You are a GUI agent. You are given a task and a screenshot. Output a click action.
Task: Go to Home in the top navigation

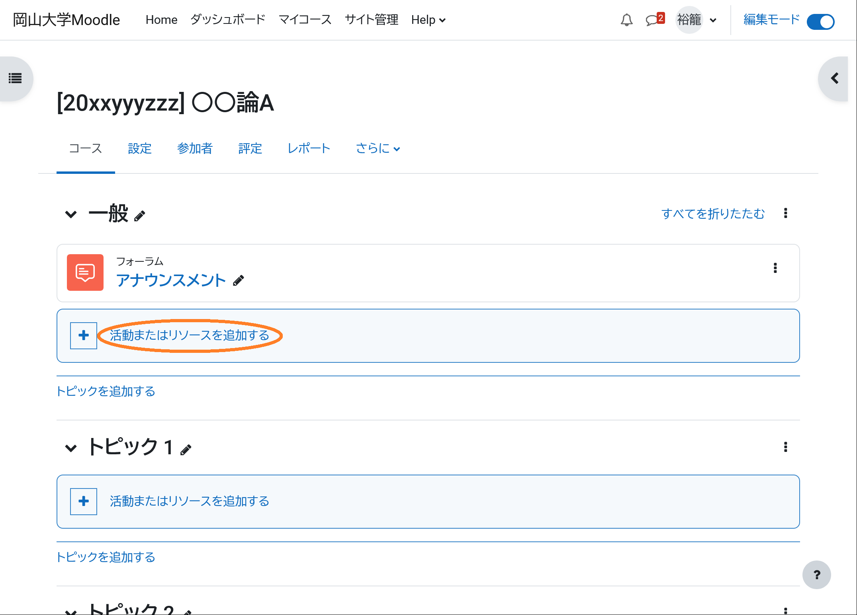pos(161,20)
